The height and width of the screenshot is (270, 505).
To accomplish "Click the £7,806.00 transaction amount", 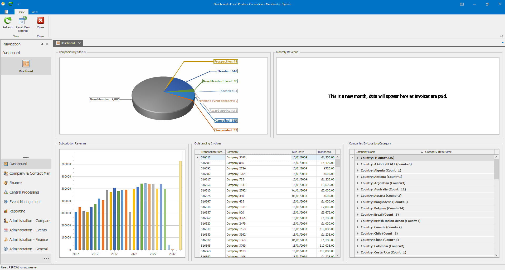I will pyautogui.click(x=326, y=207).
